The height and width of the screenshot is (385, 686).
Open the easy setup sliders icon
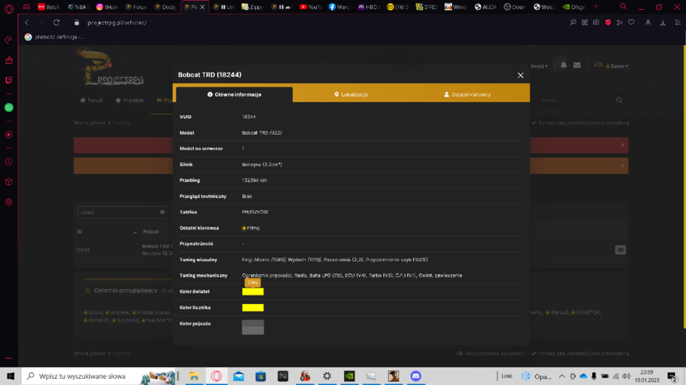pyautogui.click(x=678, y=23)
